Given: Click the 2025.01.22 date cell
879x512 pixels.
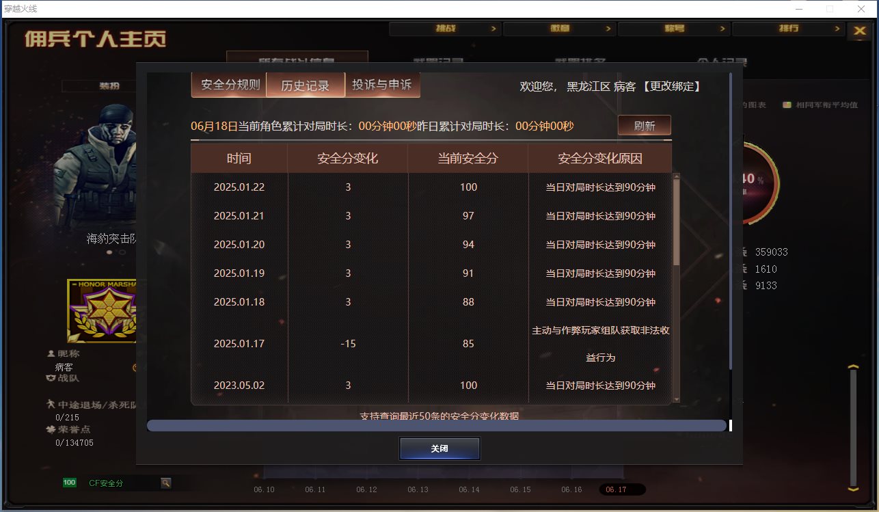Looking at the screenshot, I should (x=239, y=187).
